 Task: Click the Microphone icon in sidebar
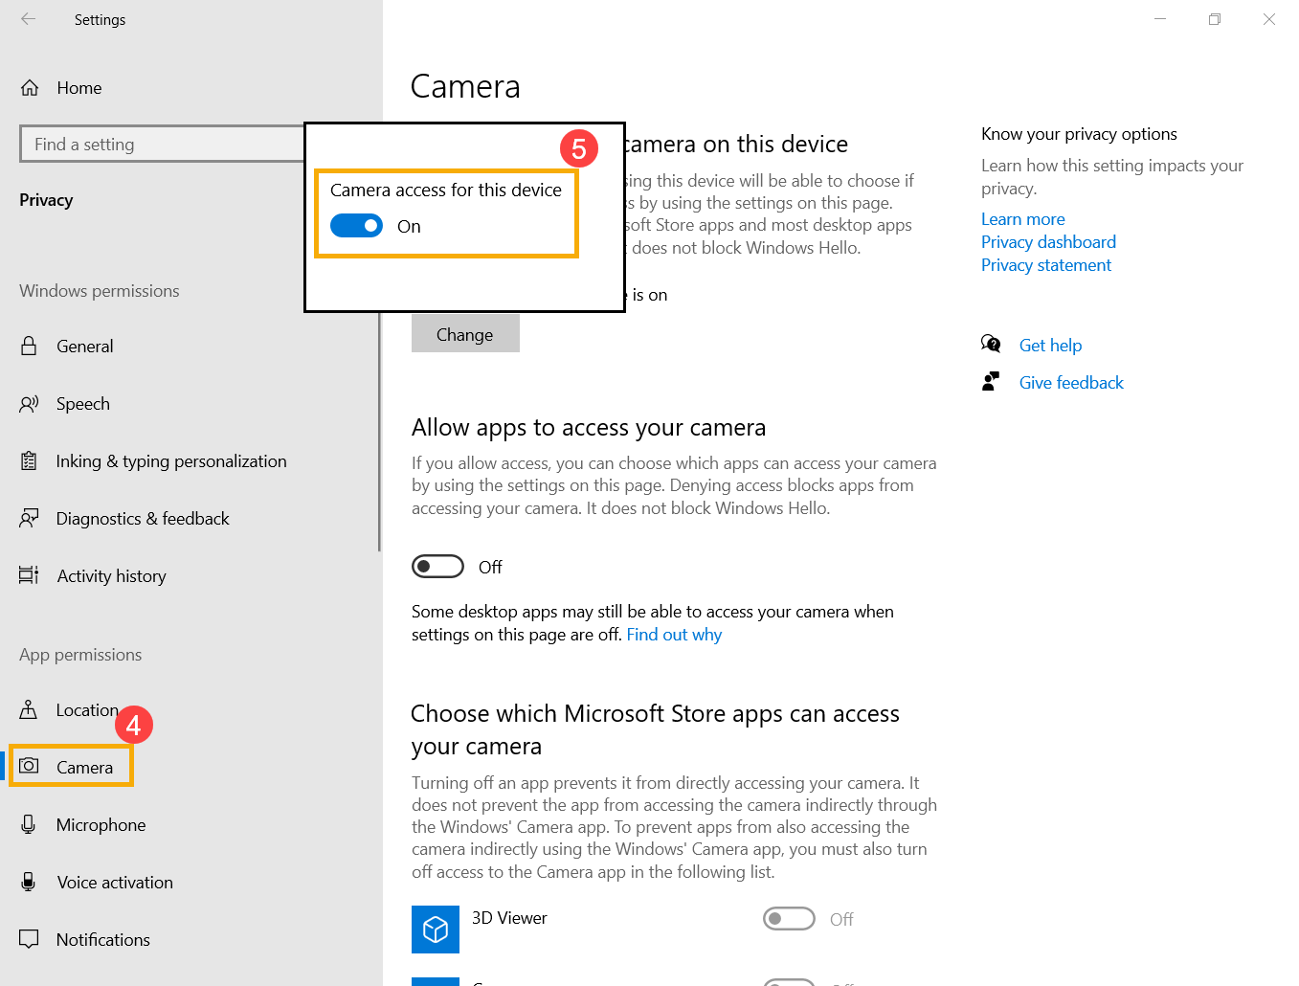[x=30, y=824]
